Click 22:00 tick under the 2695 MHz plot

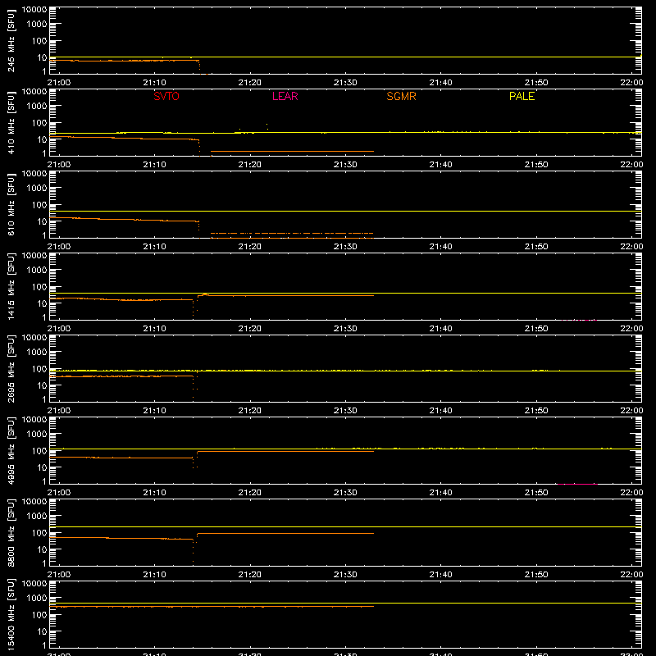click(x=631, y=411)
